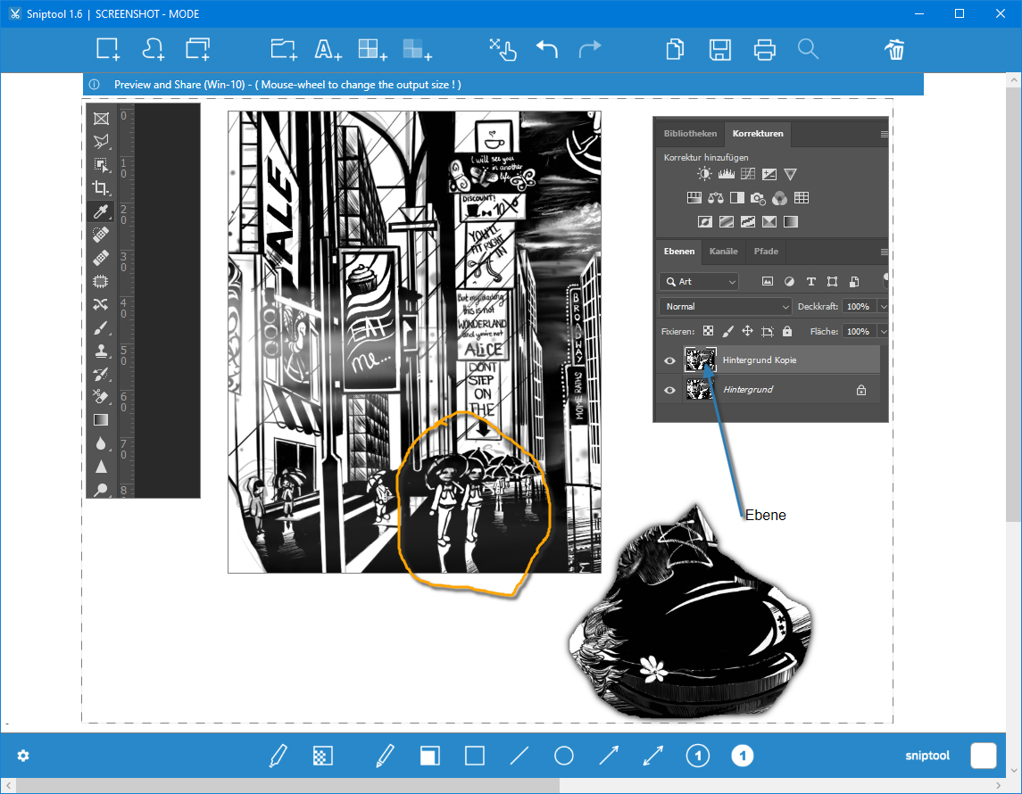Copy the capture to clipboard
The image size is (1022, 794).
pos(676,49)
